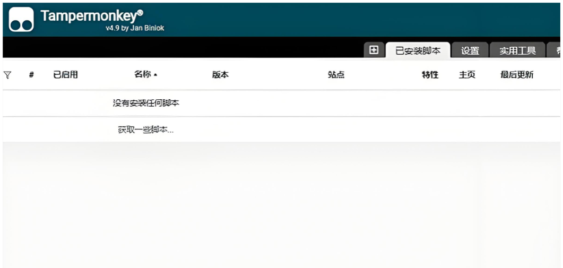Image resolution: width=563 pixels, height=268 pixels.
Task: Sort scripts by 名称 column
Action: 146,74
